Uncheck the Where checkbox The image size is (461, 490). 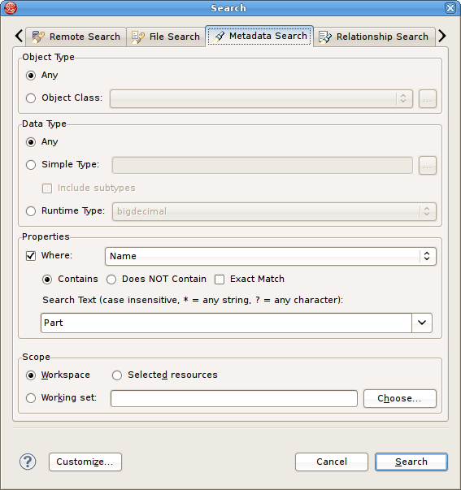point(31,256)
